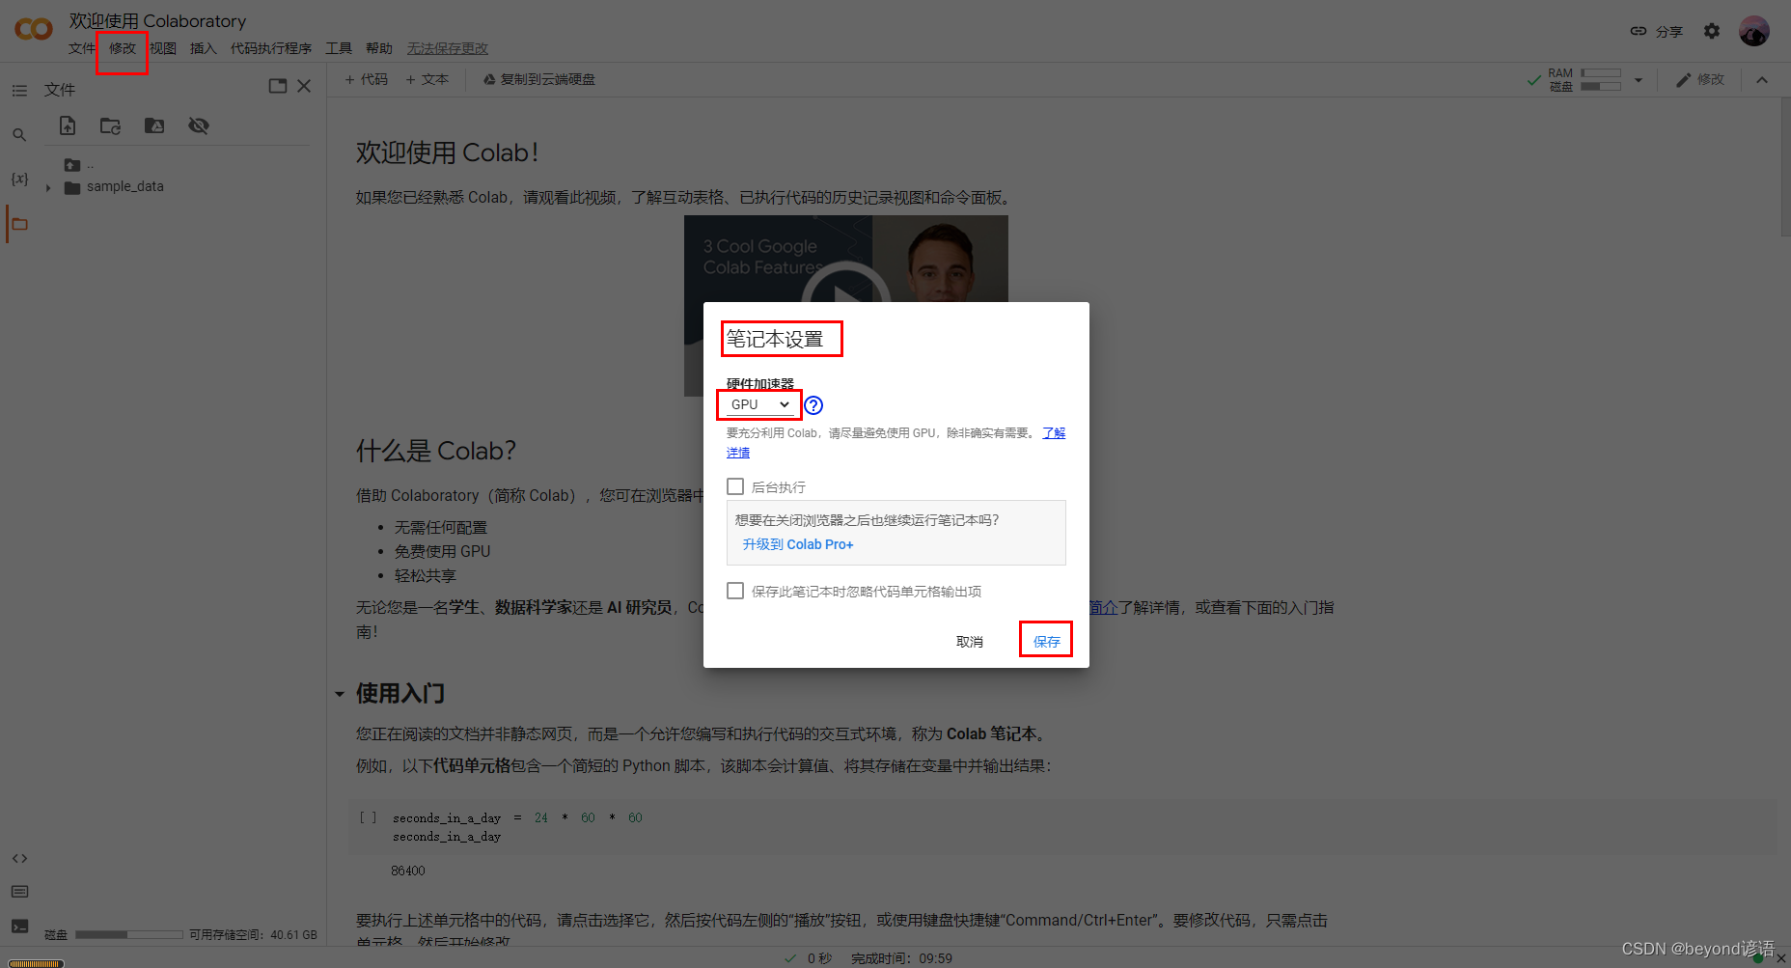Click the share link button

1656,31
